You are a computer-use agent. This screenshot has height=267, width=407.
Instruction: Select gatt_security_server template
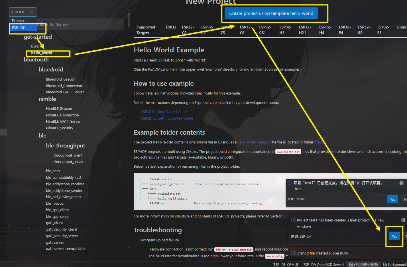[62, 236]
